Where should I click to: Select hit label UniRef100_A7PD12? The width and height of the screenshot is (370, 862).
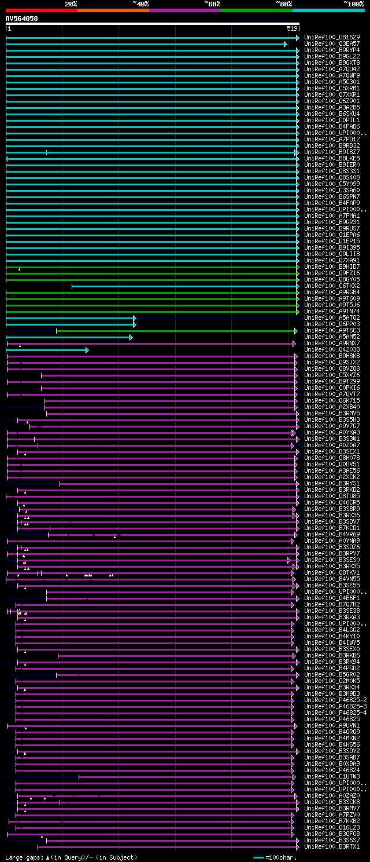[x=332, y=139]
